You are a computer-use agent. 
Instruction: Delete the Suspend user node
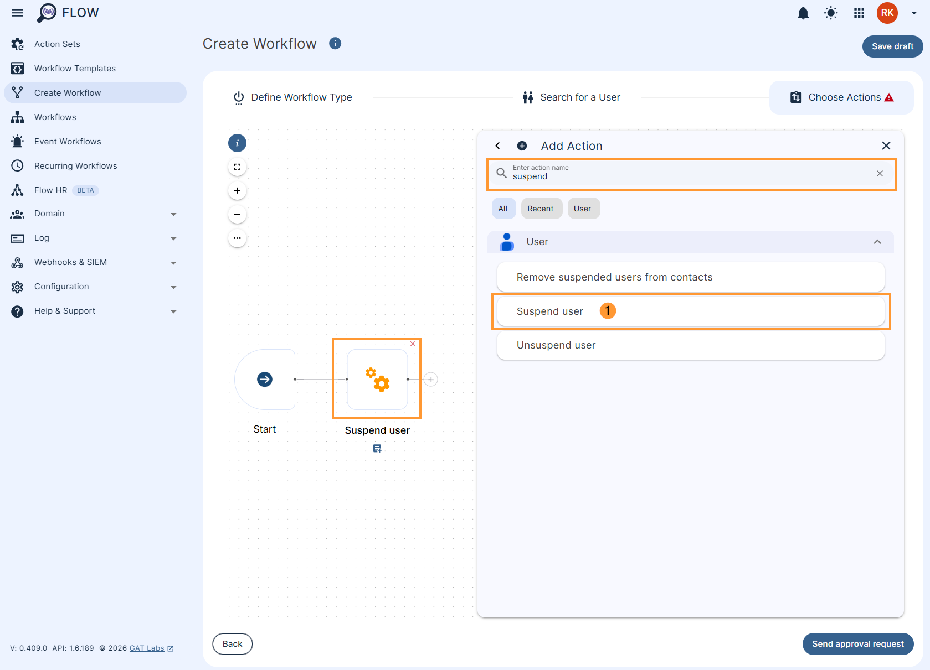(413, 344)
